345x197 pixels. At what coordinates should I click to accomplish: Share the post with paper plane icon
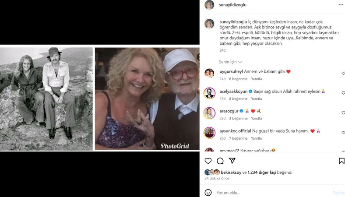pos(232,161)
